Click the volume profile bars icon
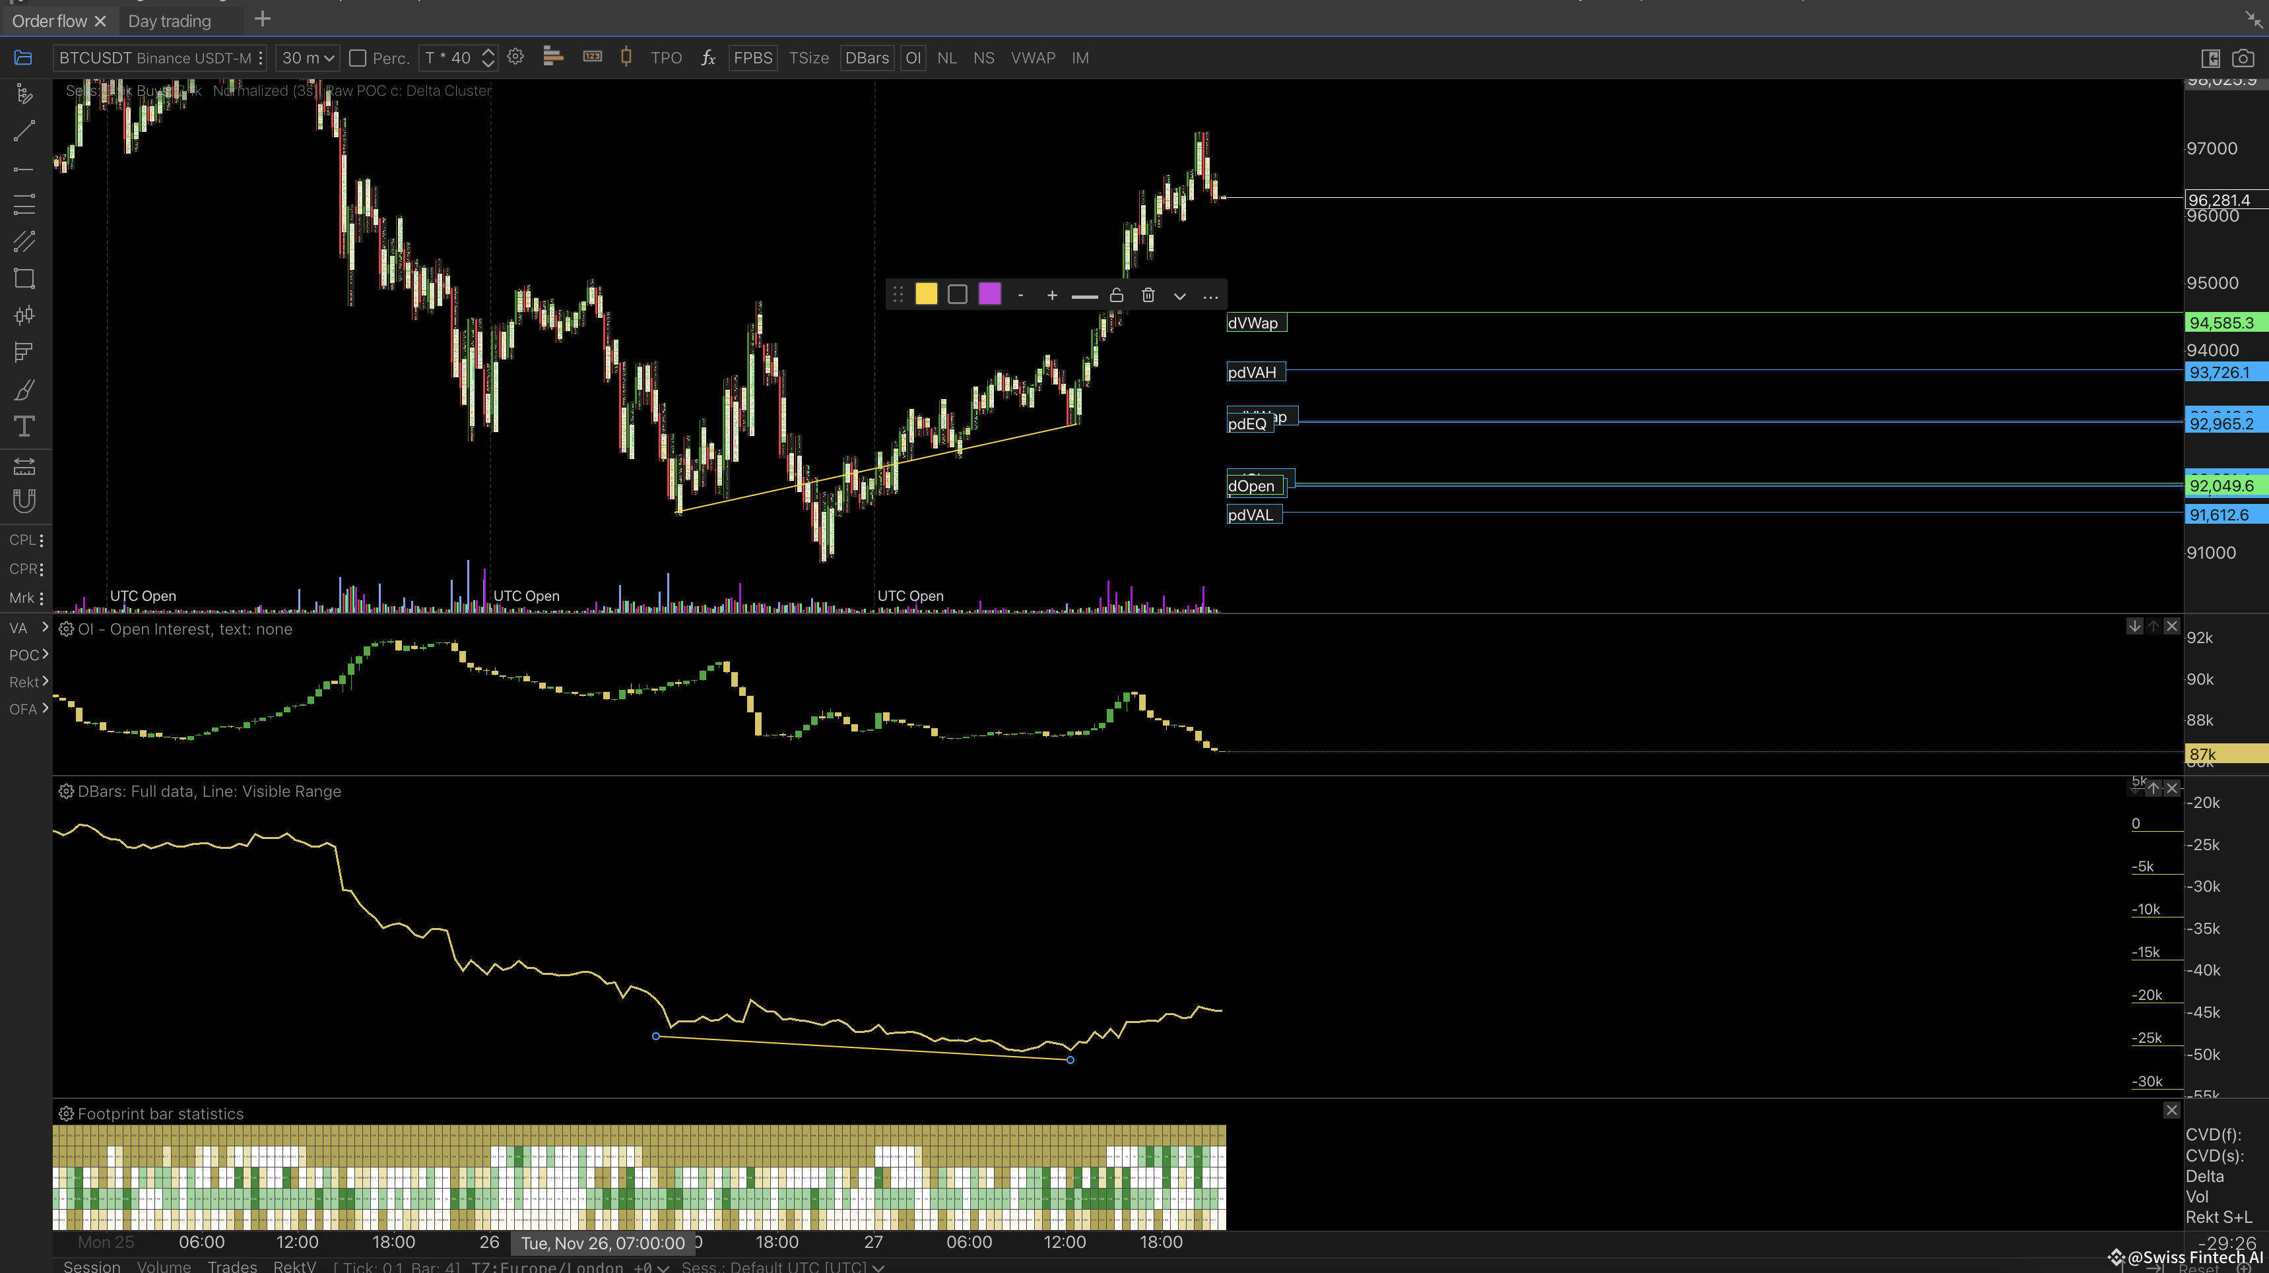The height and width of the screenshot is (1273, 2269). (553, 57)
